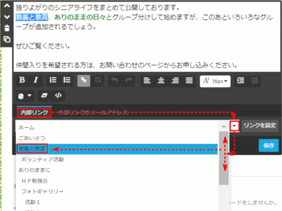Open the text color picker
The width and height of the screenshot is (282, 211).
coord(25,96)
